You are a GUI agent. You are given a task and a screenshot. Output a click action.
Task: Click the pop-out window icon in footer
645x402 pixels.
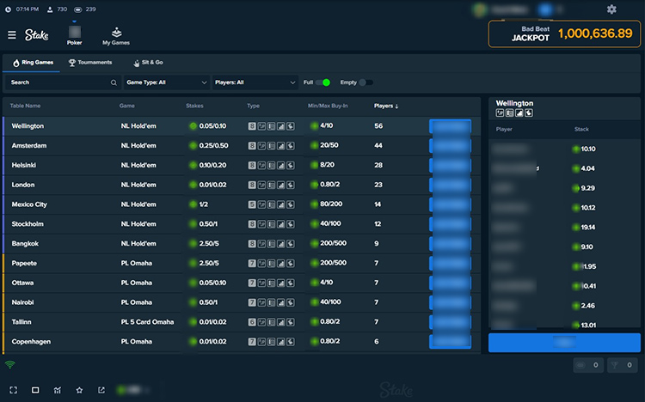point(101,390)
